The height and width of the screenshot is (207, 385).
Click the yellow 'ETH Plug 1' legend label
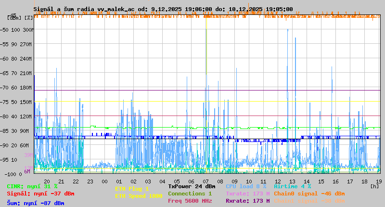(132, 189)
